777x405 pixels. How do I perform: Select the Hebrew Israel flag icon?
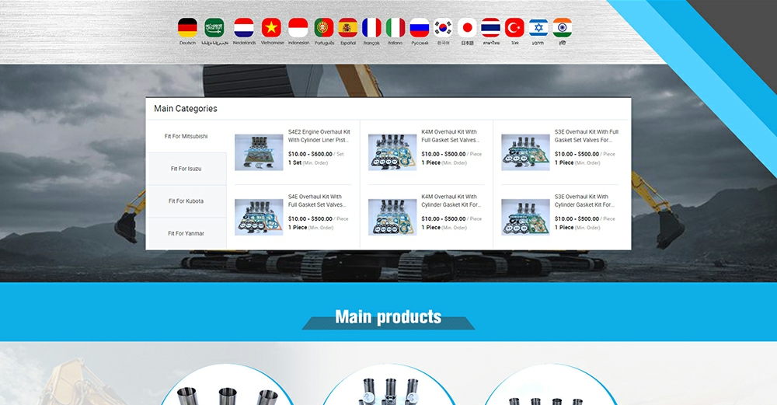[x=538, y=28]
